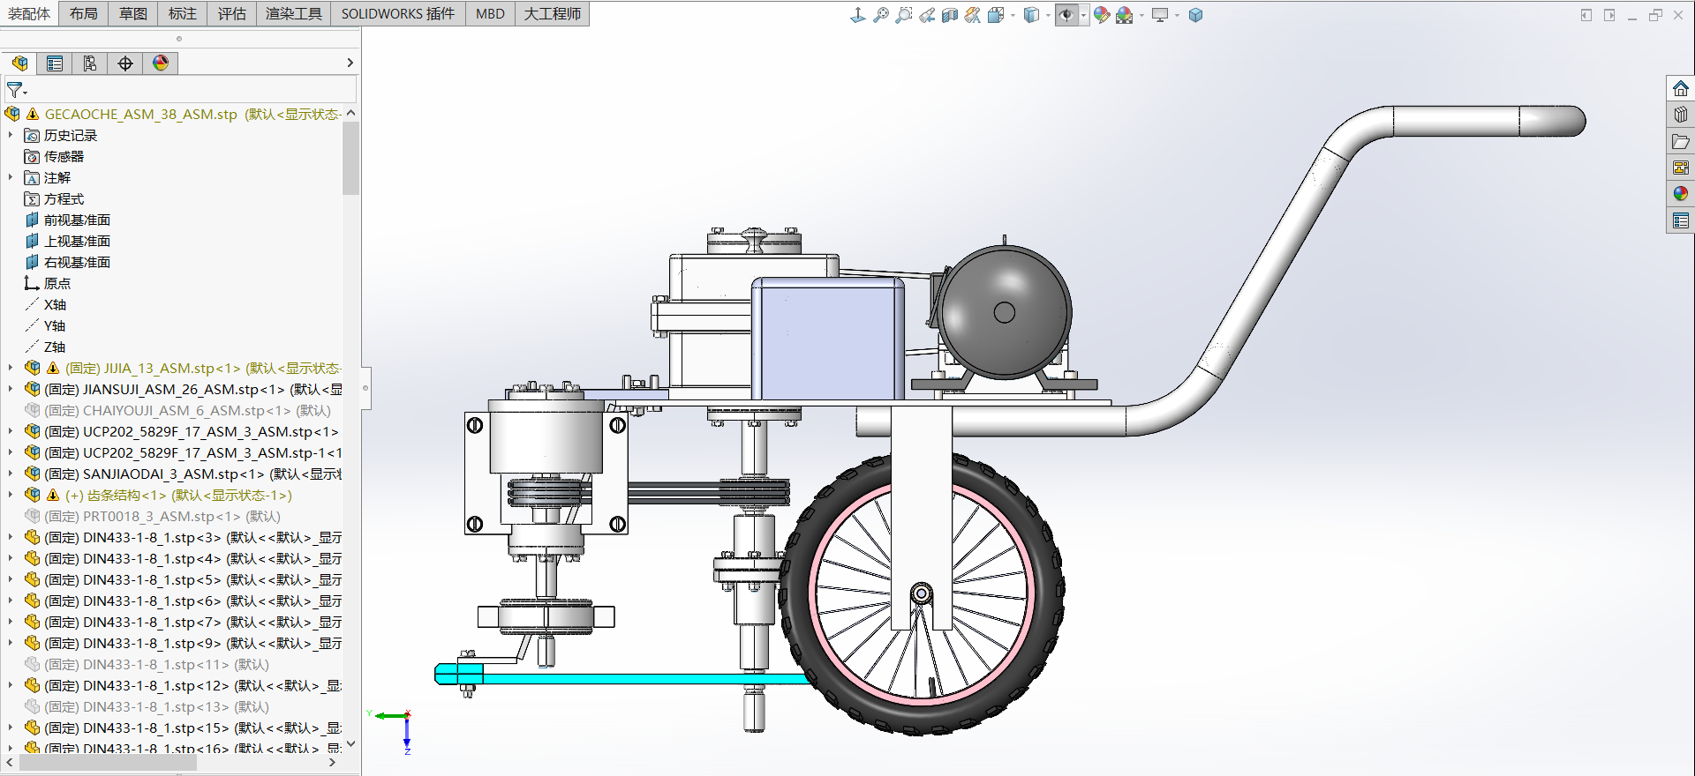
Task: Open the View Orientation cube
Action: [996, 15]
